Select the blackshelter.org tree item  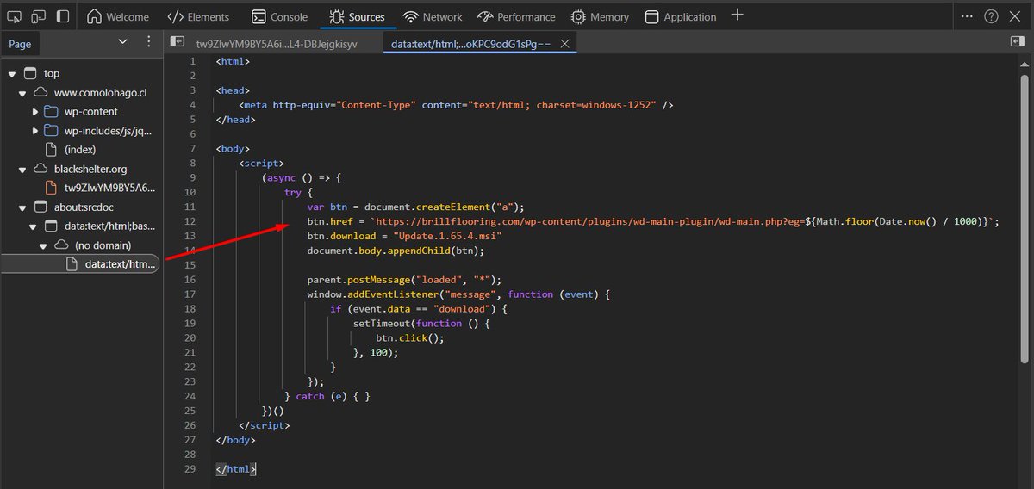click(x=90, y=169)
